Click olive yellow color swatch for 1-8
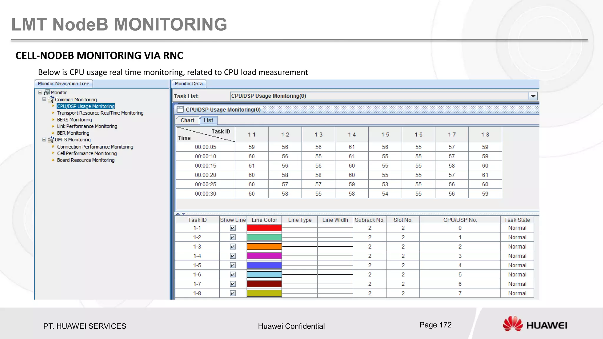Image resolution: width=603 pixels, height=339 pixels. (x=264, y=293)
